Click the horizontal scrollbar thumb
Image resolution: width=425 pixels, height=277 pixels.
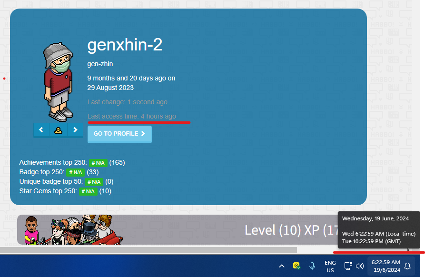[x=148, y=250]
